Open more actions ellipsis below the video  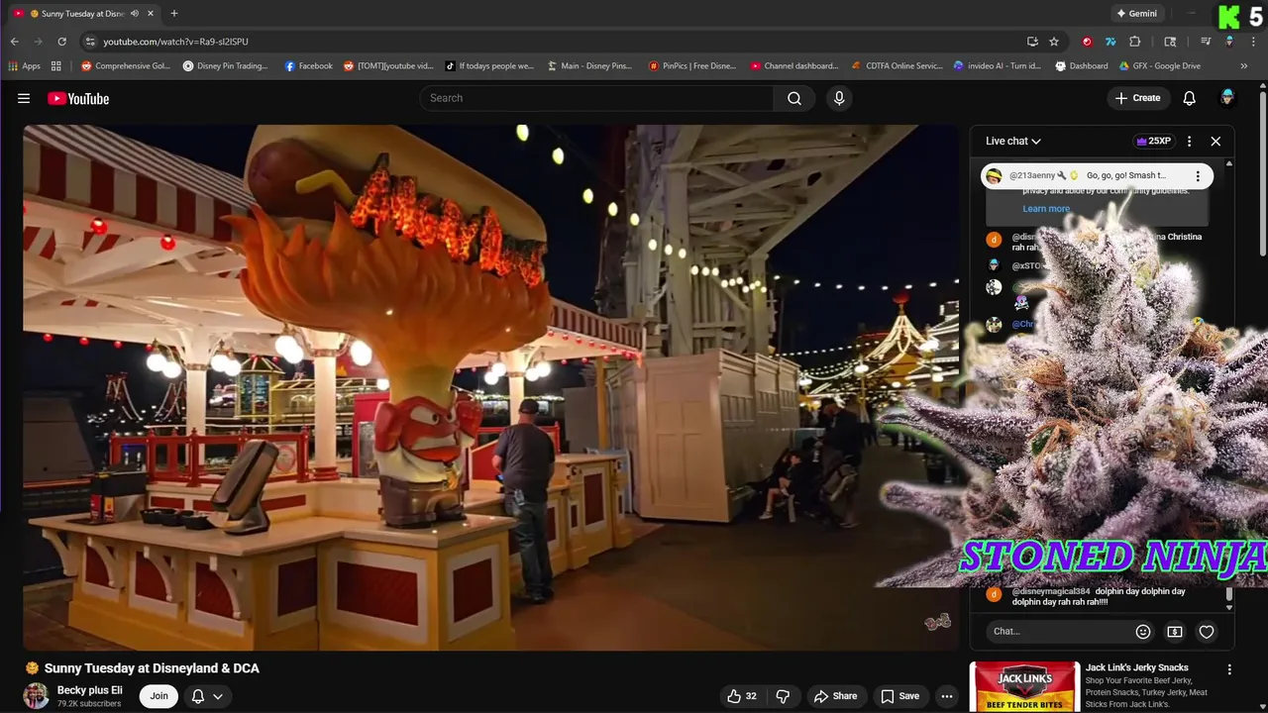tap(947, 696)
